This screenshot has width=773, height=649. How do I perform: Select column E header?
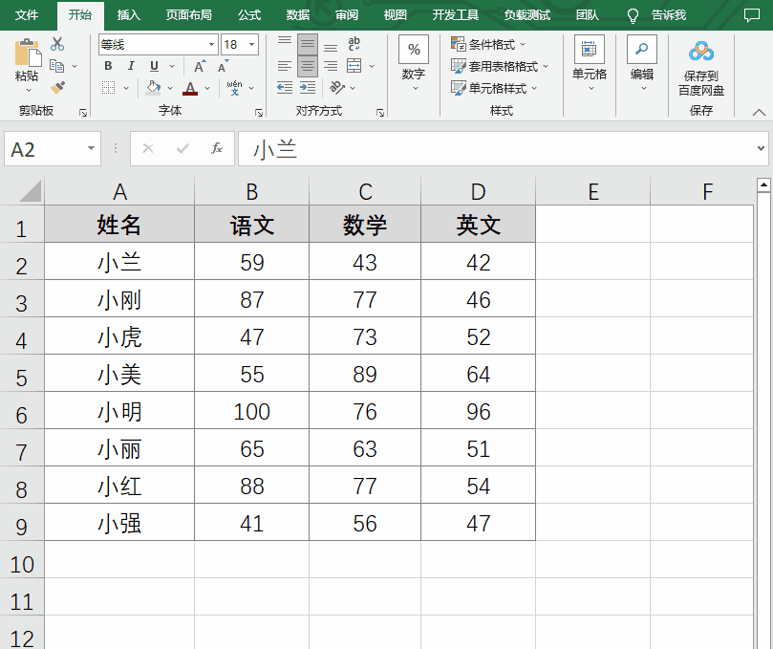[593, 191]
